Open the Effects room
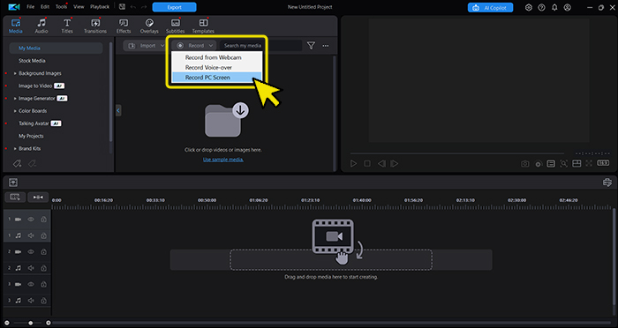Viewport: 618px width, 328px height. point(124,26)
